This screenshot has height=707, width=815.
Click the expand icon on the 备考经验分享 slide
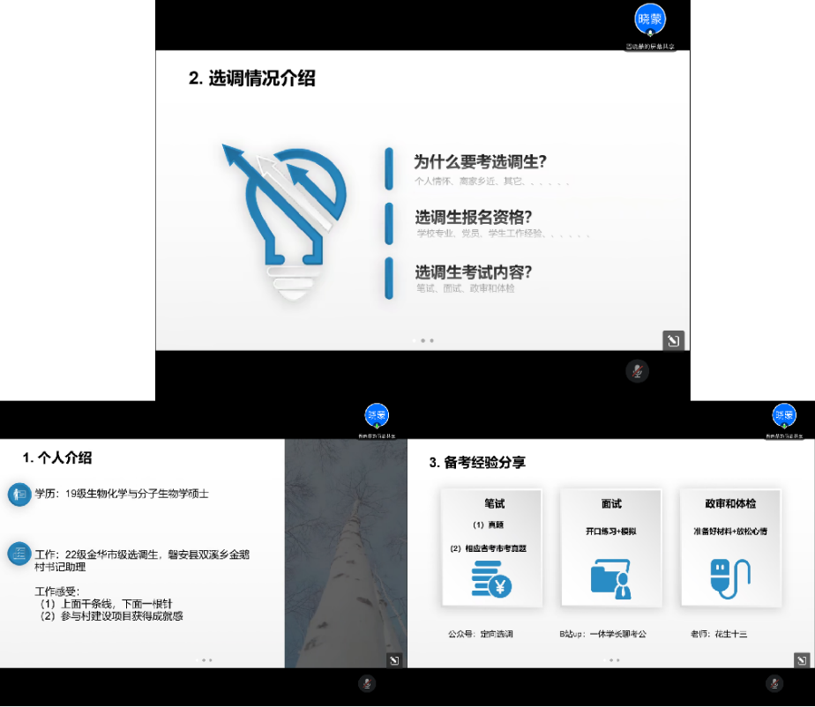[x=801, y=660]
